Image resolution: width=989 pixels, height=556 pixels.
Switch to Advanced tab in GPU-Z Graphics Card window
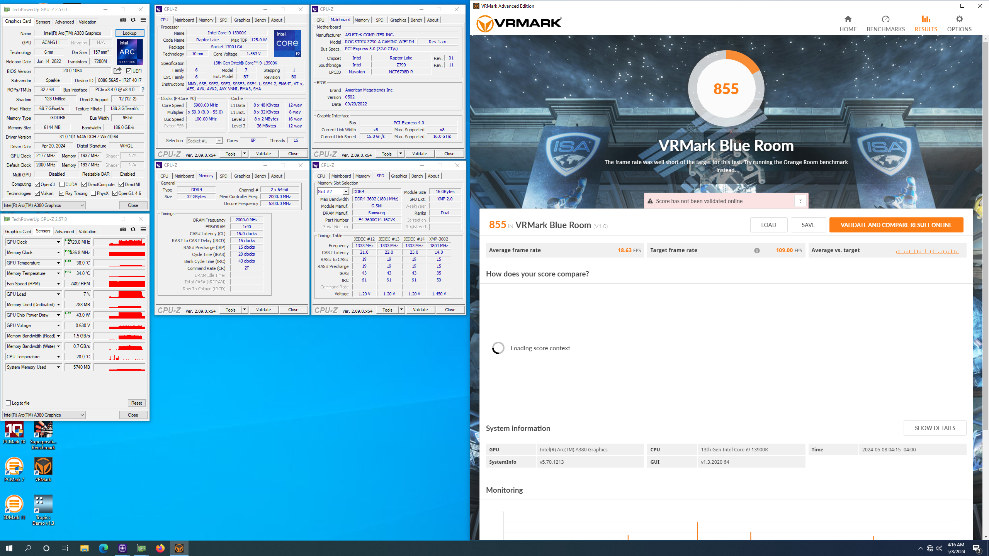point(64,22)
